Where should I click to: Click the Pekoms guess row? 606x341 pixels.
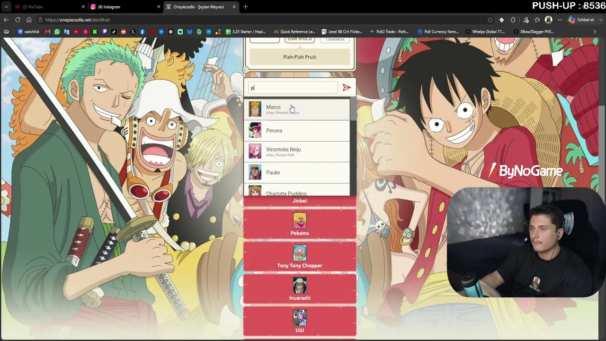300,224
